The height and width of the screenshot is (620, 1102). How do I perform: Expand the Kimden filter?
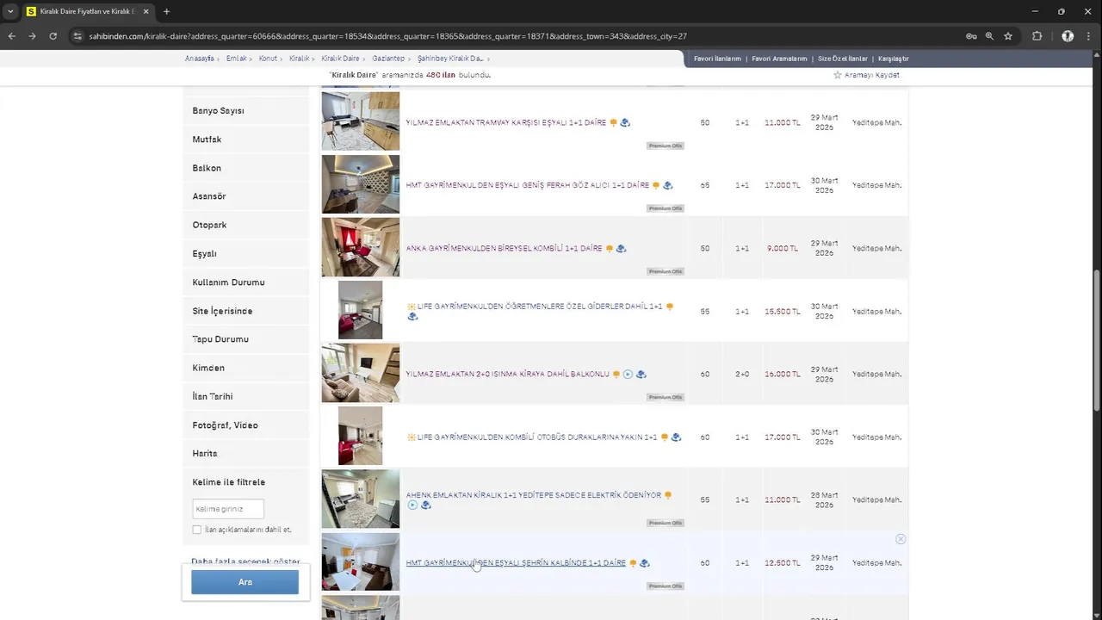(x=246, y=368)
